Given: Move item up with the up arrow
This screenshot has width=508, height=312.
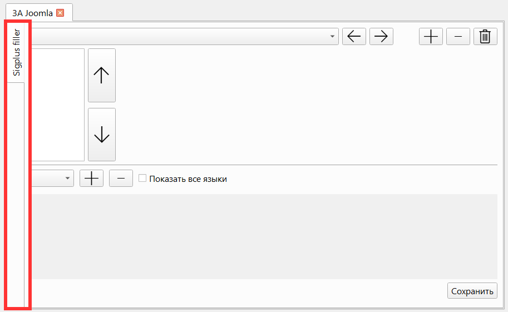Looking at the screenshot, I should [102, 75].
